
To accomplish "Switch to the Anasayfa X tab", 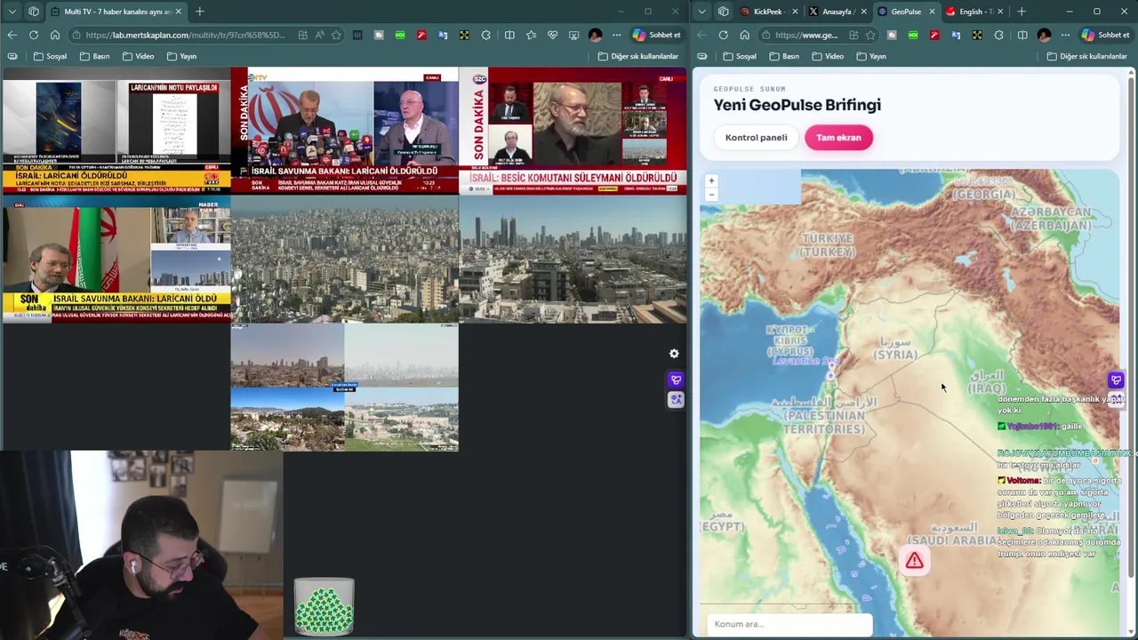I will (x=837, y=12).
